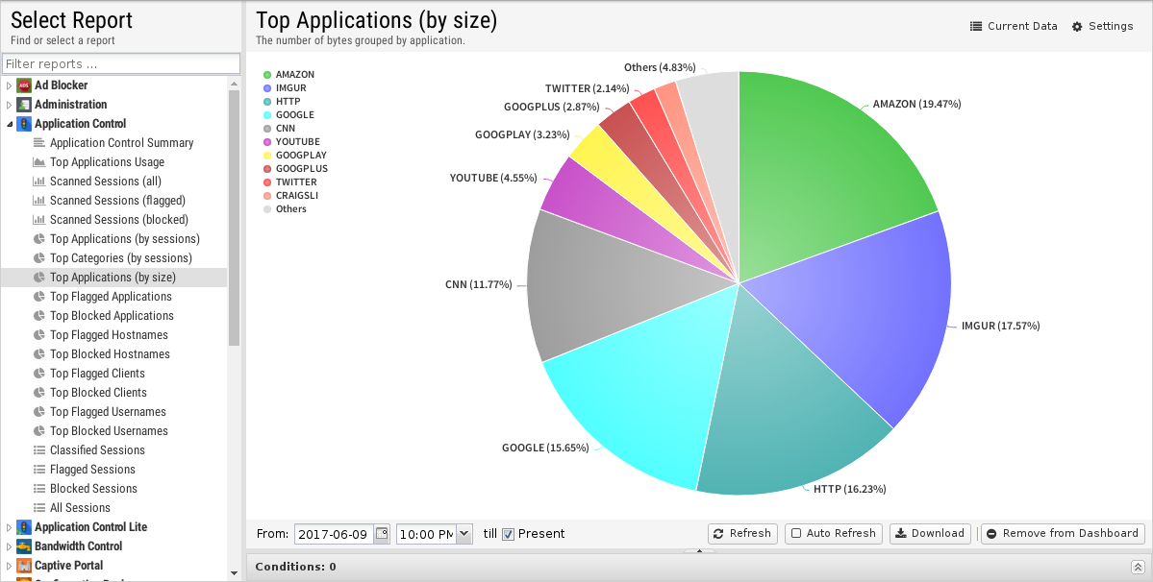This screenshot has height=582, width=1153.
Task: Toggle the CRAIGSLI legend color dot
Action: click(x=267, y=196)
